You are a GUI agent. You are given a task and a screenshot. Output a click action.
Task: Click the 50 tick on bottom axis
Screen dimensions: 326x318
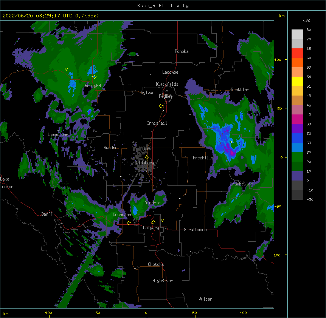click(x=194, y=313)
